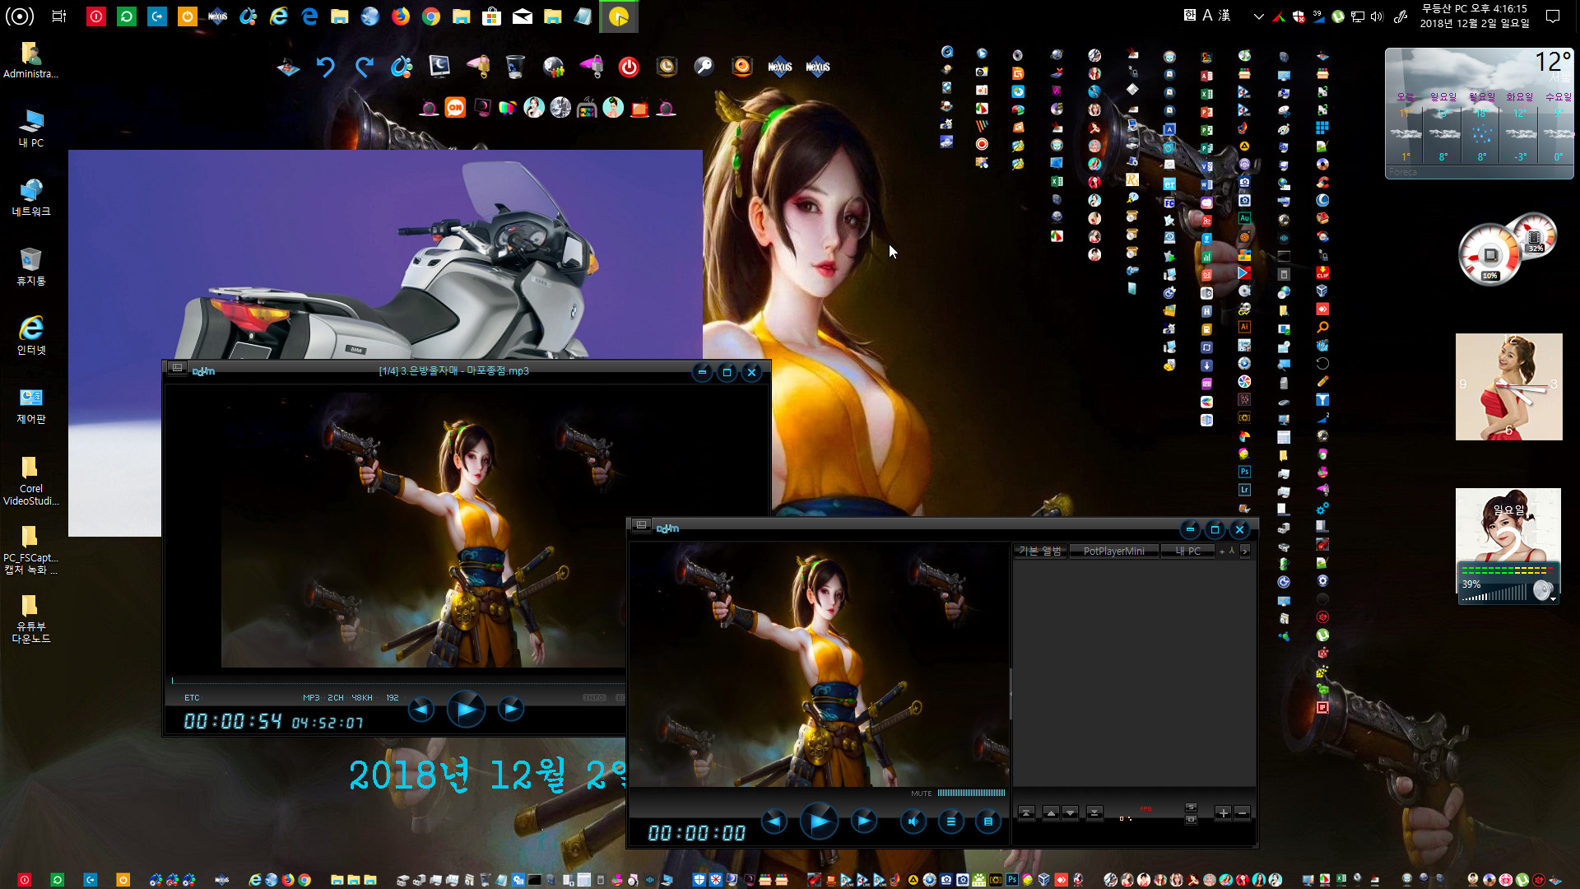Screen dimensions: 1580x889
Task: Click the seek bar in mp3 player
Action: [x=397, y=681]
